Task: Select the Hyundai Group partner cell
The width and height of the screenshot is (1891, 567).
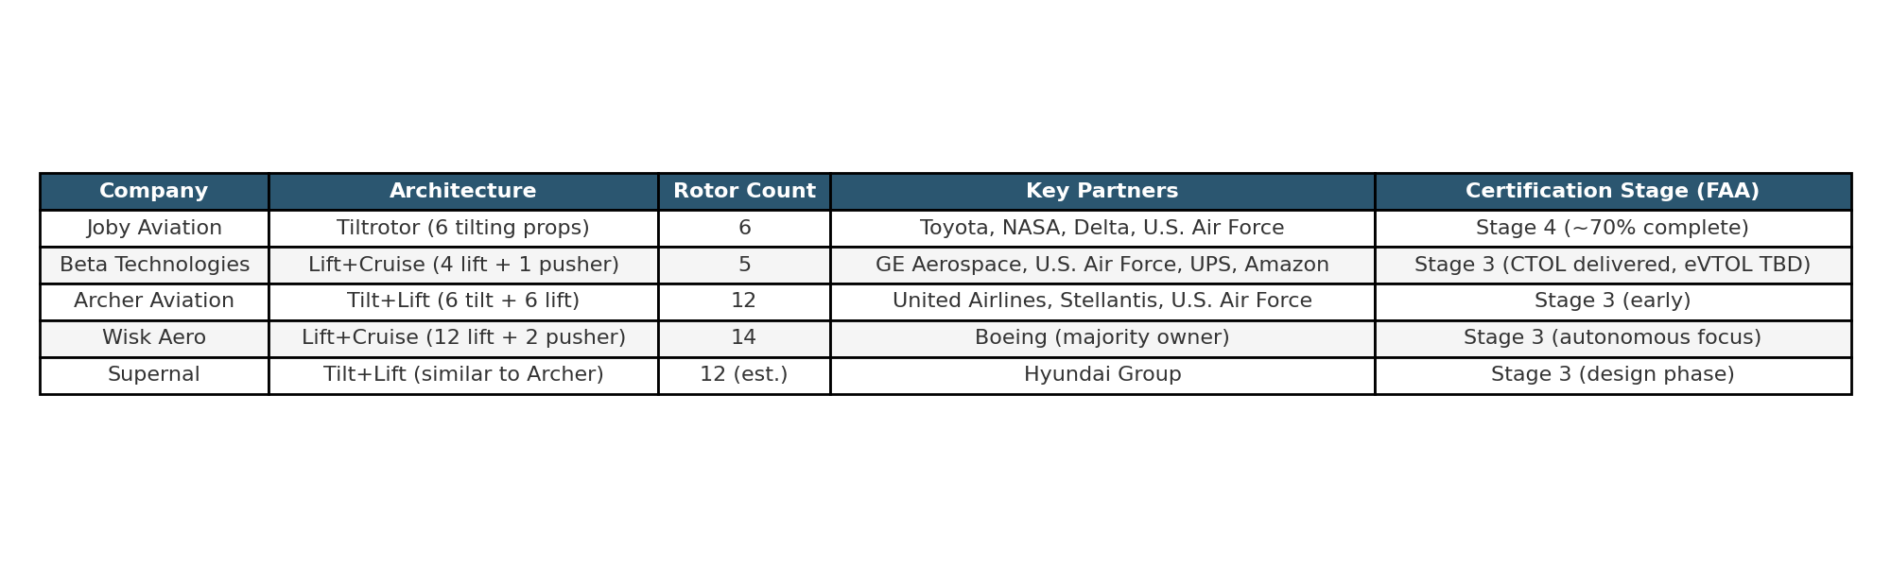Action: coord(1102,375)
